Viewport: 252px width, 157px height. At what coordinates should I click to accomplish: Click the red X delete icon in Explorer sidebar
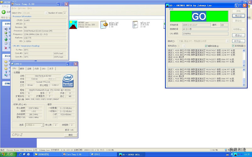coord(6,48)
